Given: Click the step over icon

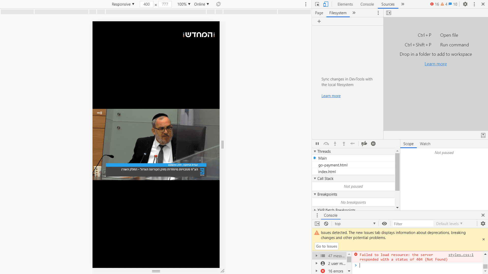Looking at the screenshot, I should pos(326,144).
